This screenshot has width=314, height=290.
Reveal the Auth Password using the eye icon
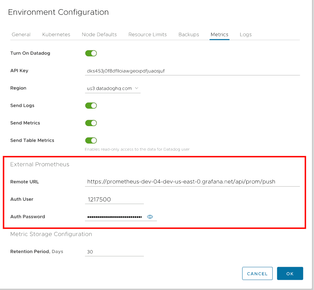tap(150, 216)
